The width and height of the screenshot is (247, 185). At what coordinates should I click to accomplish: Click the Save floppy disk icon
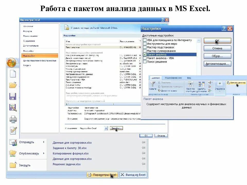click(x=13, y=96)
